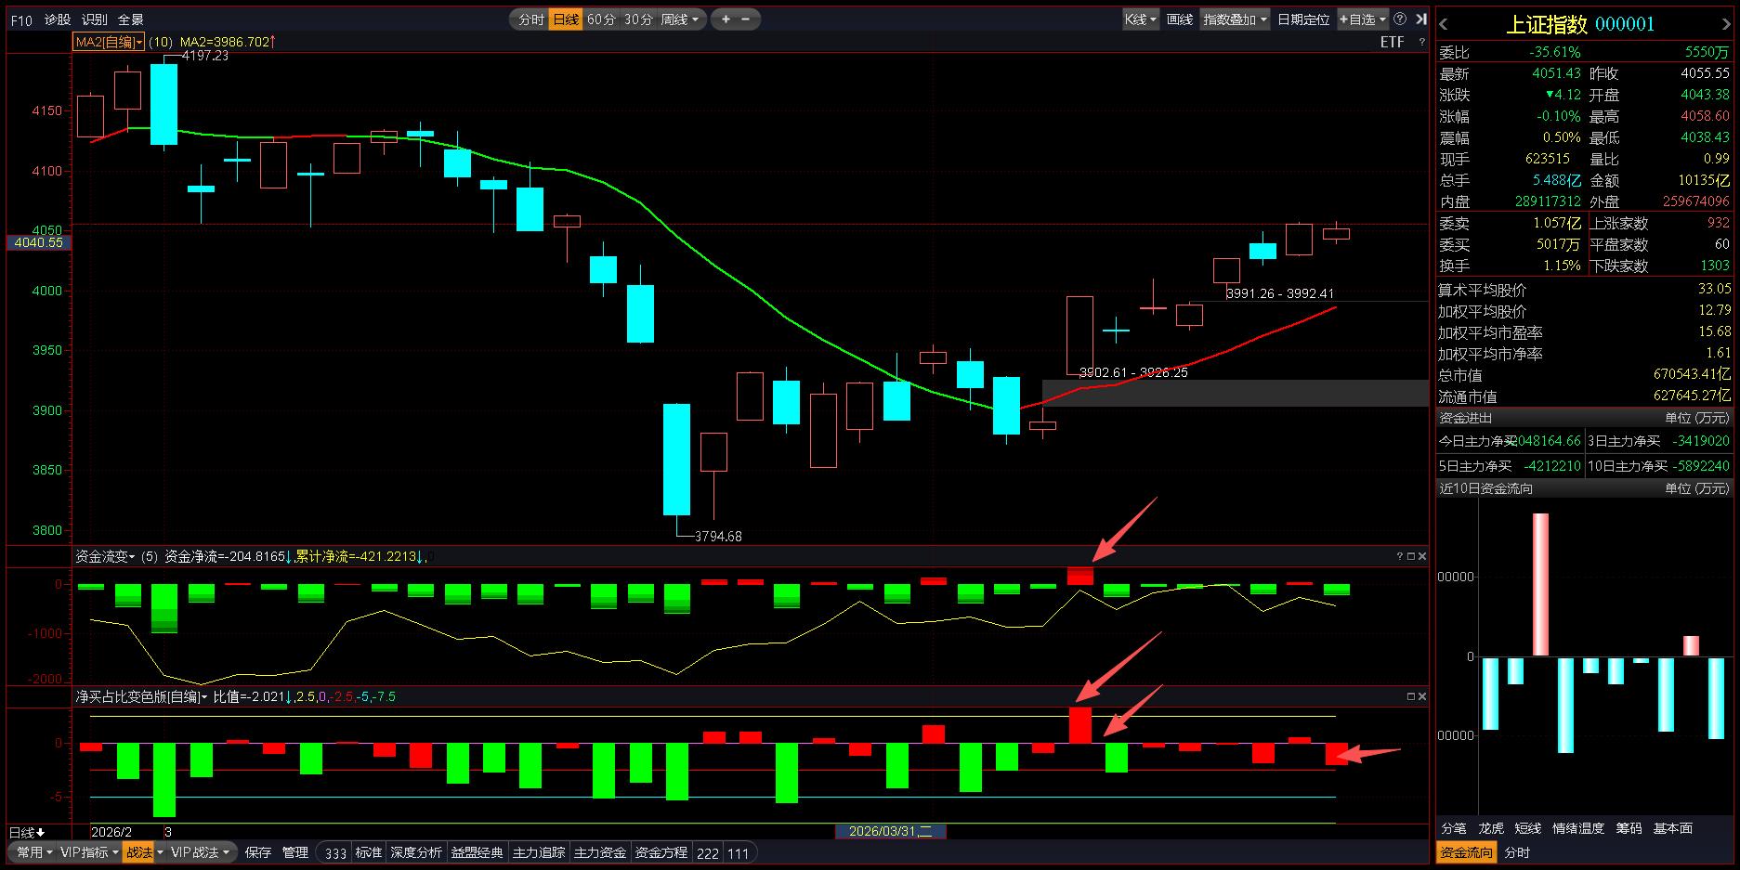Image resolution: width=1740 pixels, height=870 pixels.
Task: Switch chart period to 30分
Action: 638,19
